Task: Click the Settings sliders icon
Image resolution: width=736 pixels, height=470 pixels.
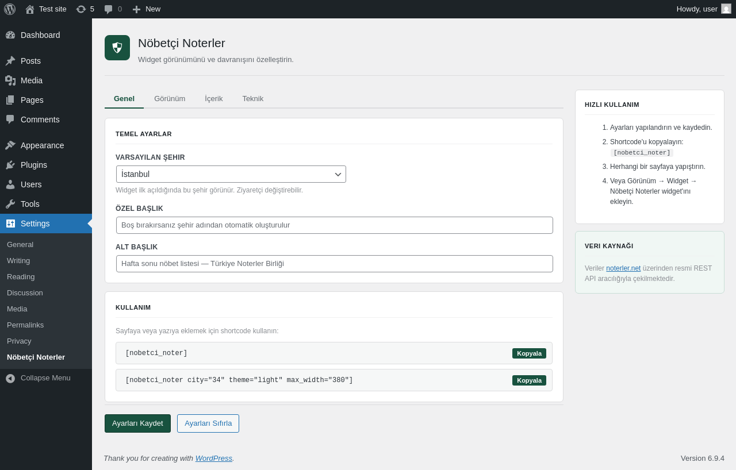Action: click(x=10, y=224)
